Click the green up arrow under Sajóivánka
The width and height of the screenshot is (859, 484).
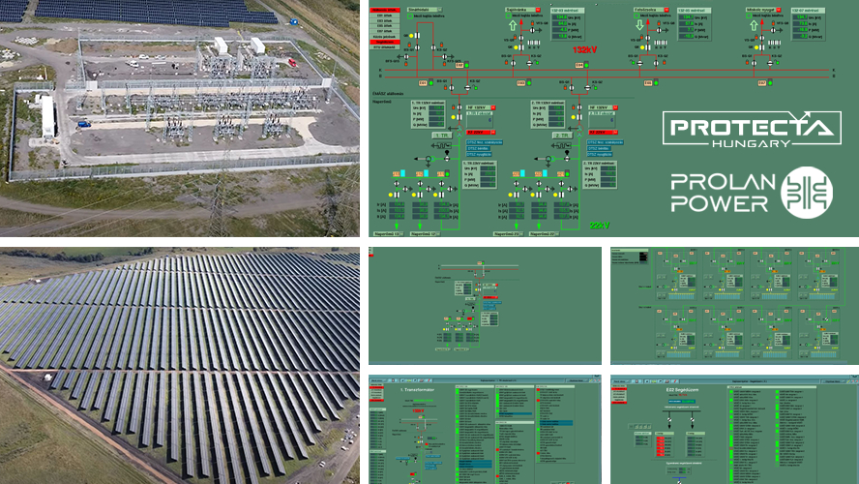[x=513, y=26]
